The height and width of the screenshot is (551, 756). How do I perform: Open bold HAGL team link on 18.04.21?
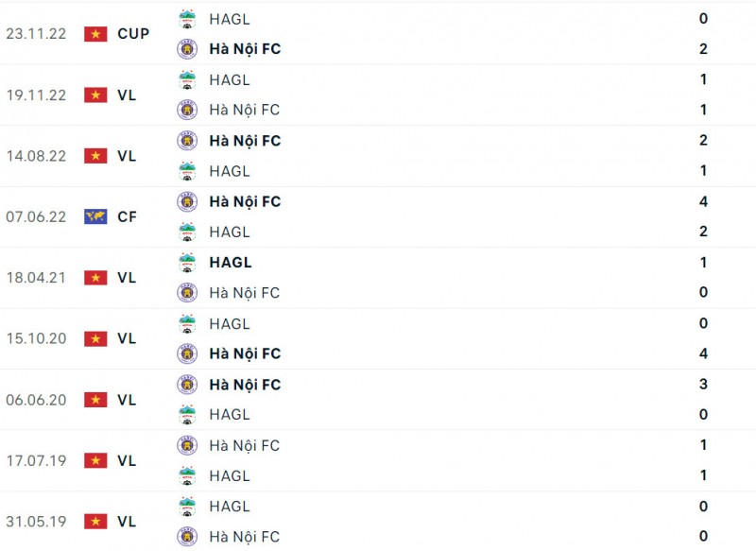231,263
